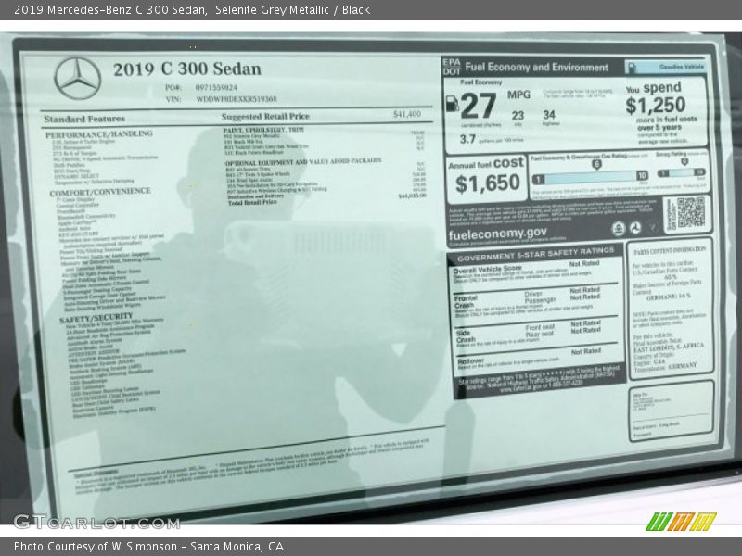Click the 3.7 gallons per 100 miles value
The width and height of the screenshot is (742, 556).
click(x=467, y=139)
